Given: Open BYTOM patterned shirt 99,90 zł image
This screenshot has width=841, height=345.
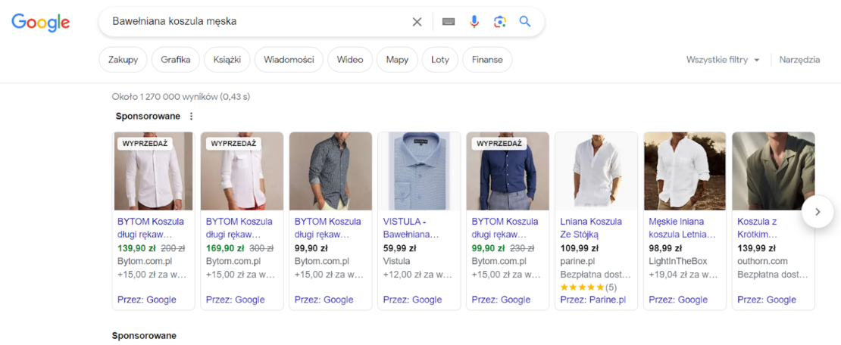Looking at the screenshot, I should [330, 171].
